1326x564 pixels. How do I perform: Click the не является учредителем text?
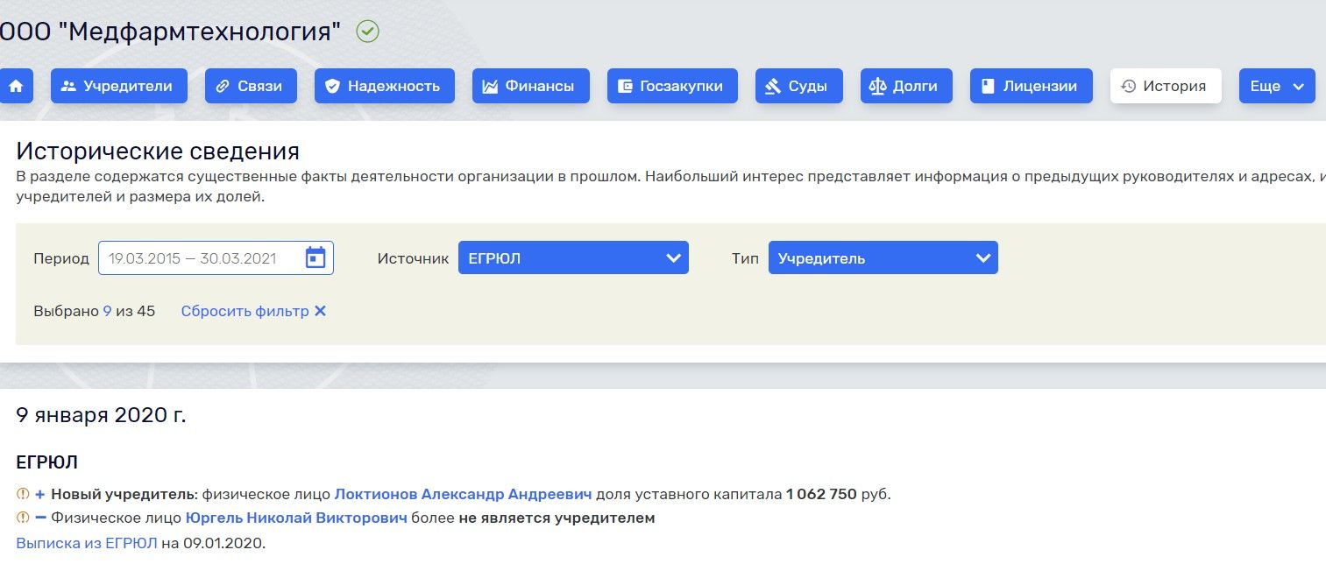(557, 518)
